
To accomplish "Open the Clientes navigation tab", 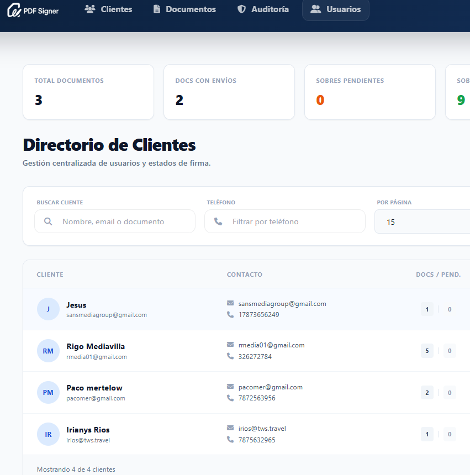I will [x=108, y=9].
